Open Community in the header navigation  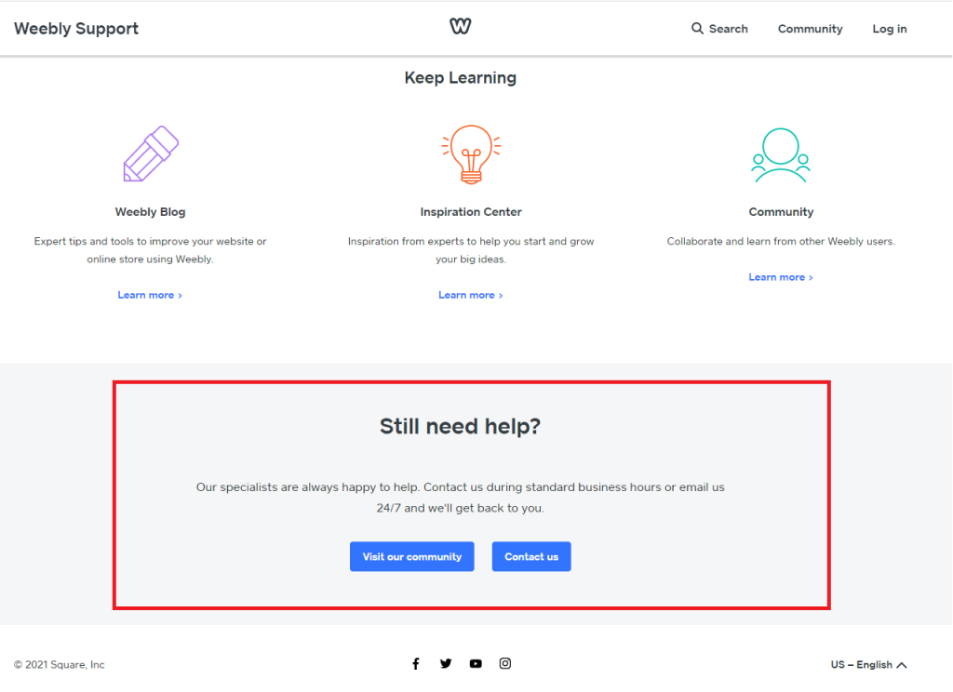811,29
